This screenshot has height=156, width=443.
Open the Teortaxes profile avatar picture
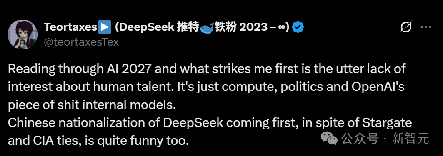pyautogui.click(x=23, y=34)
